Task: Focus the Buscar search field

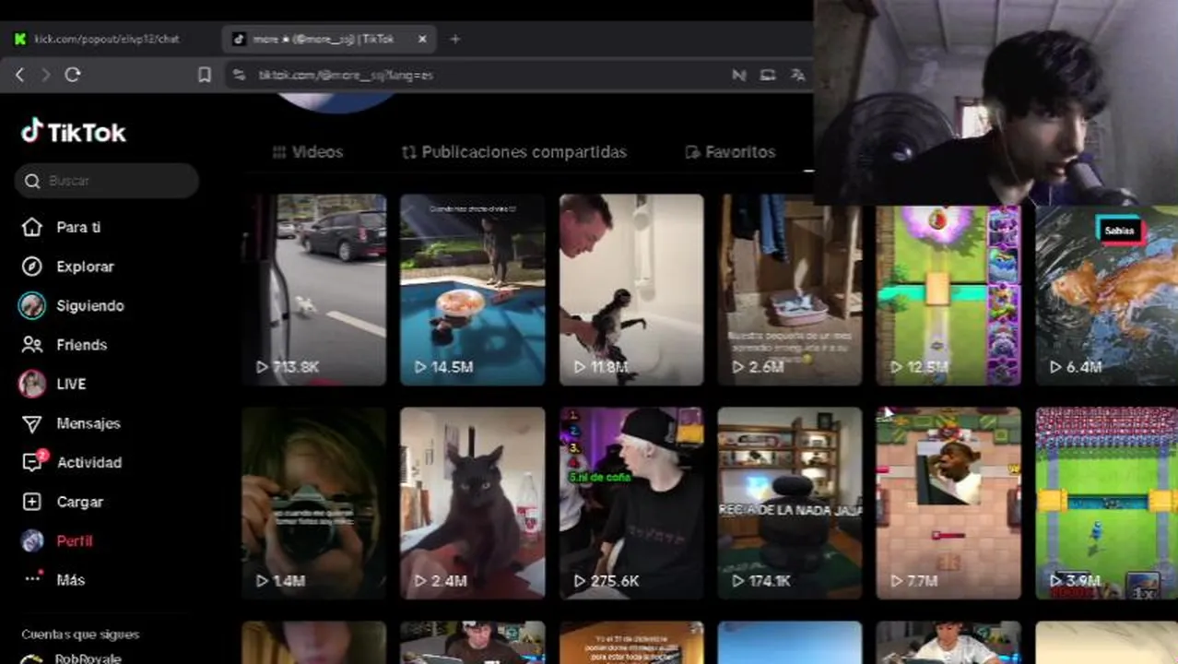Action: coord(107,181)
